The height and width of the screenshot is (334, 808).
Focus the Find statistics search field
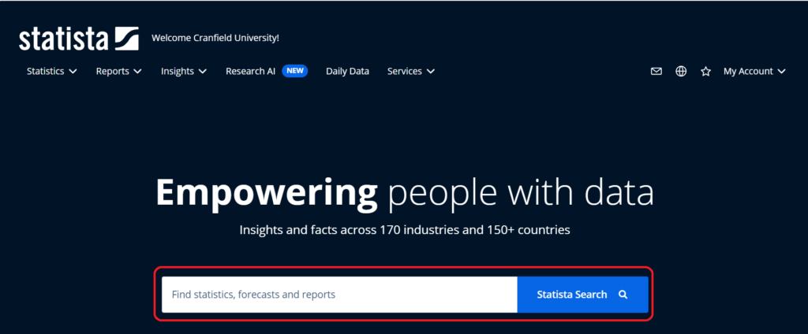click(339, 295)
